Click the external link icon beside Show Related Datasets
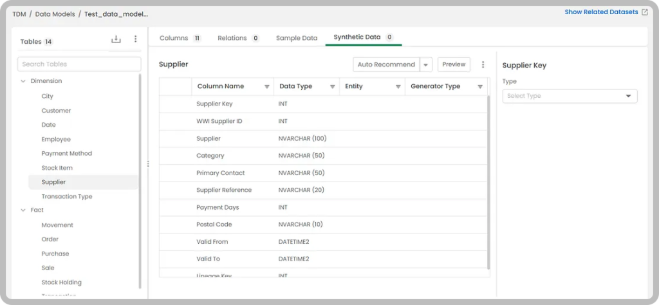Screen dimensions: 659x305 point(645,12)
